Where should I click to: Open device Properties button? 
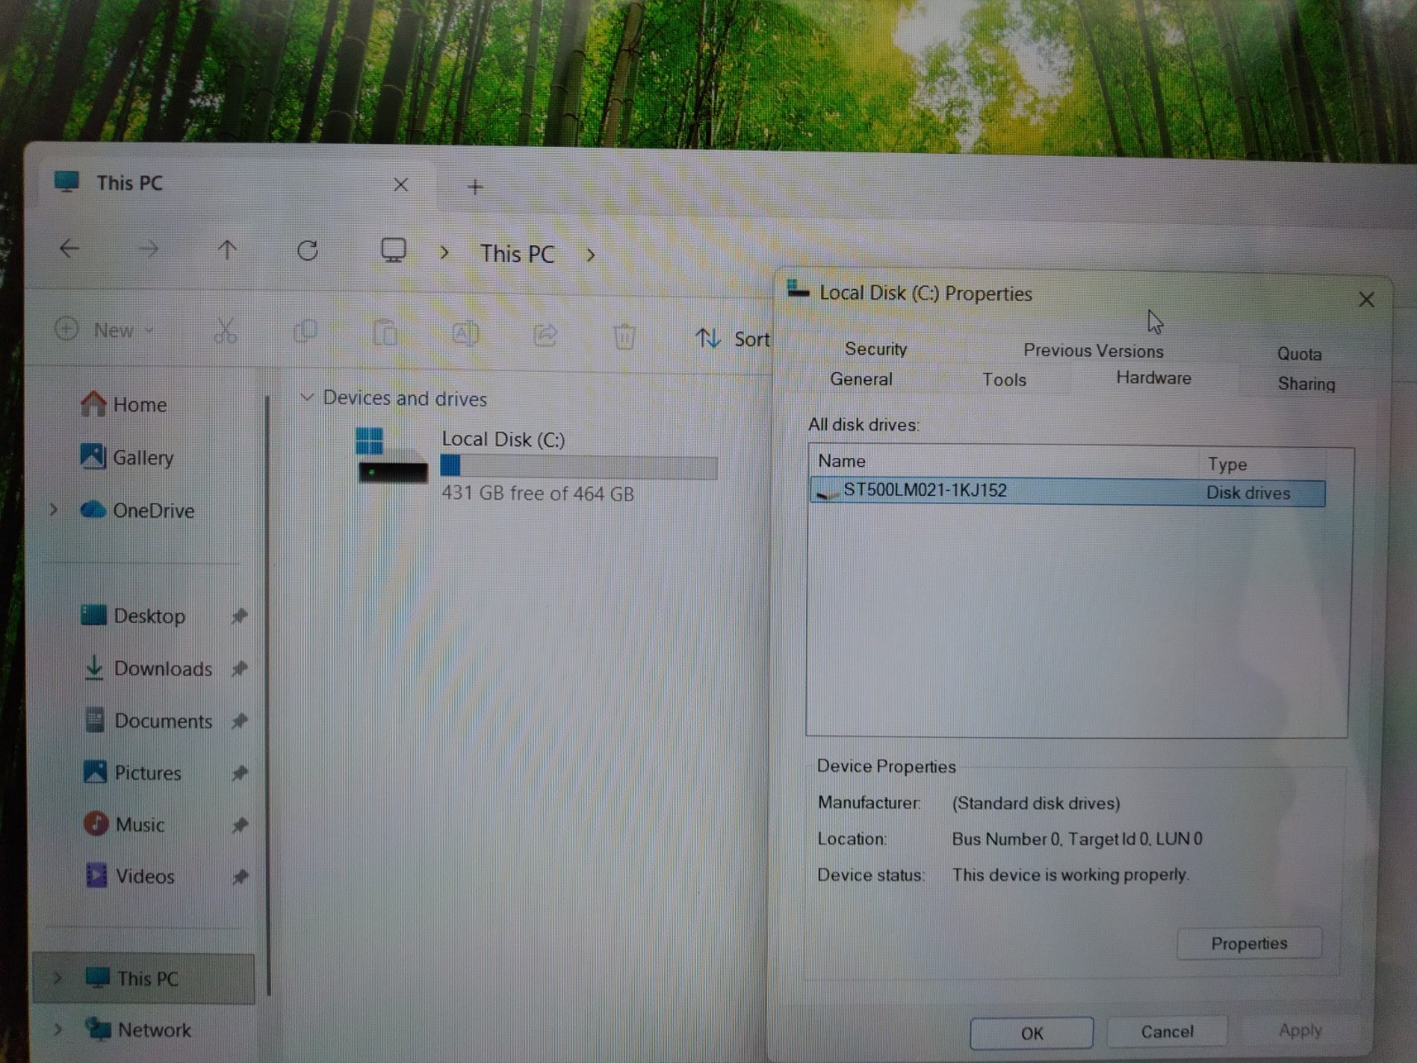click(1249, 943)
